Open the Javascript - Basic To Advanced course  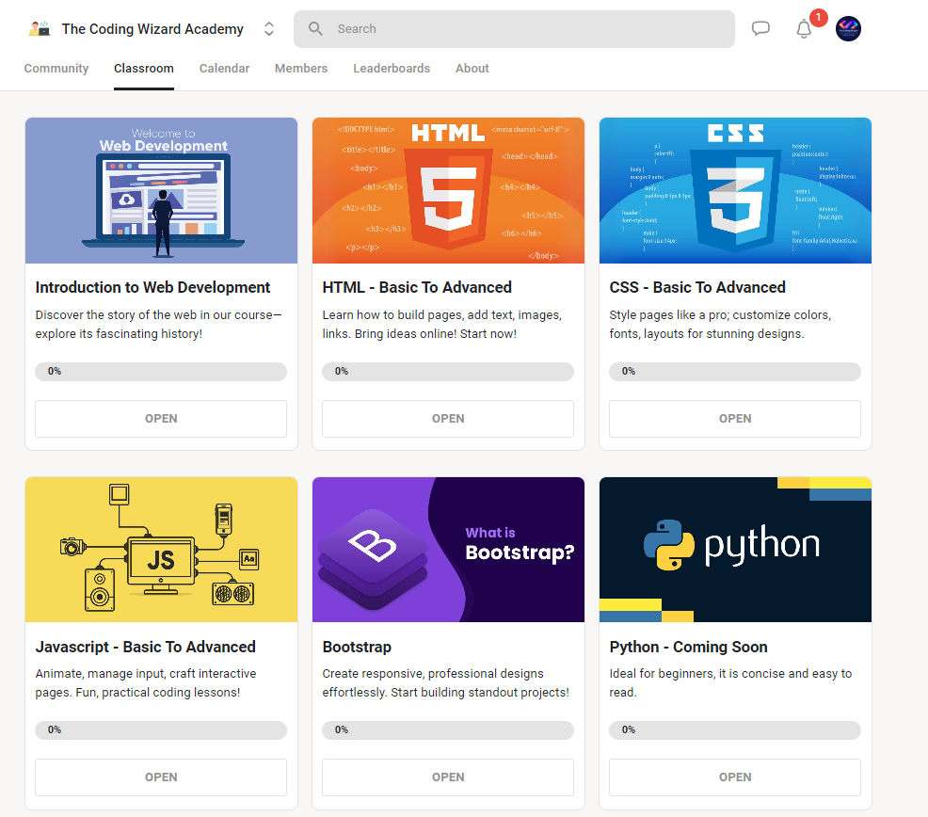(160, 777)
